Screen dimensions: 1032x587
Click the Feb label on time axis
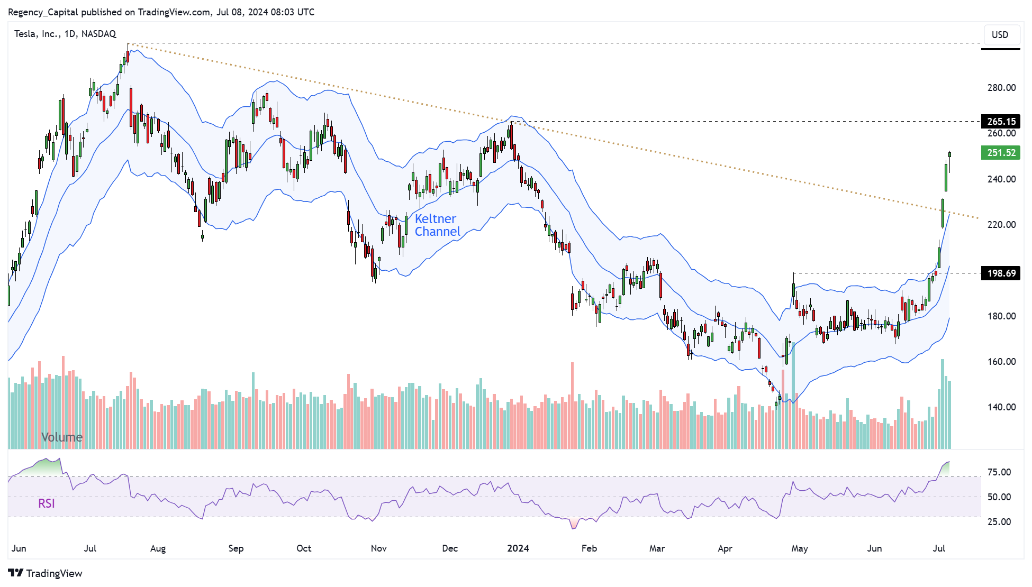(x=589, y=548)
